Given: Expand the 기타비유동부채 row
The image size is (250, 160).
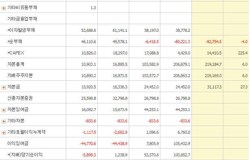Looking at the screenshot, I should point(4,8).
